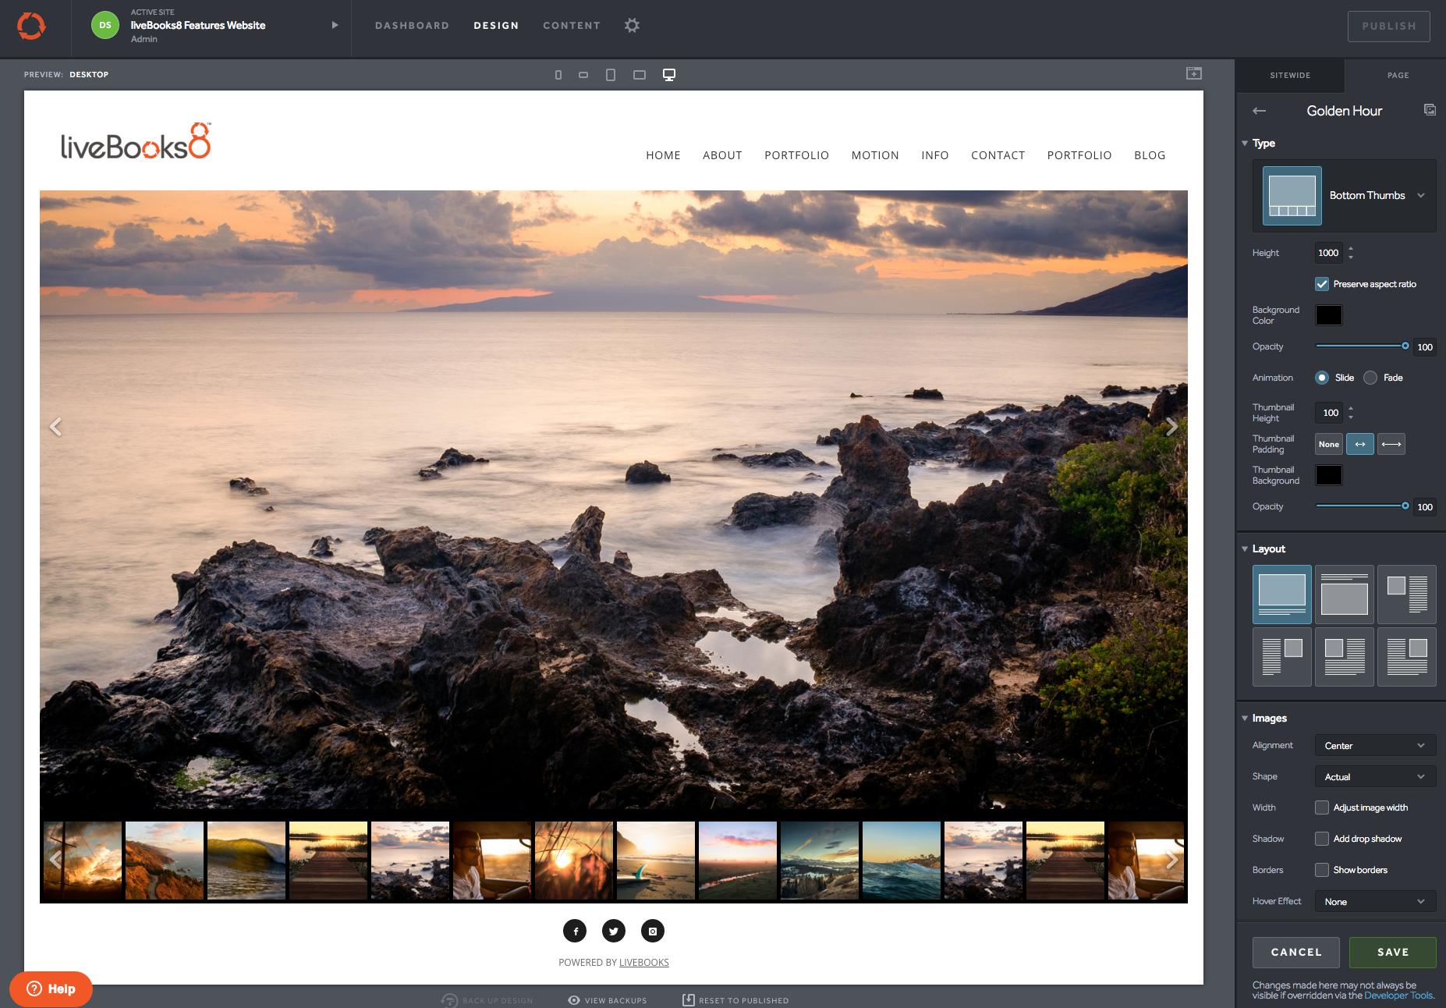Uncheck Preserve aspect ratio

click(1322, 284)
